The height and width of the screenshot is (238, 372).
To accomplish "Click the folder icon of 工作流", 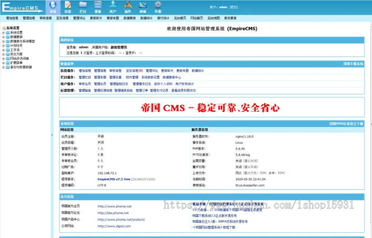I will pos(8,50).
